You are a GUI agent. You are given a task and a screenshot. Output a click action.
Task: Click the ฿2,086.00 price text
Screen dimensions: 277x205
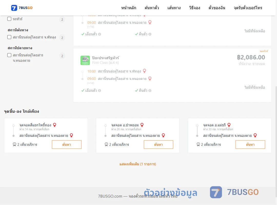(x=251, y=57)
